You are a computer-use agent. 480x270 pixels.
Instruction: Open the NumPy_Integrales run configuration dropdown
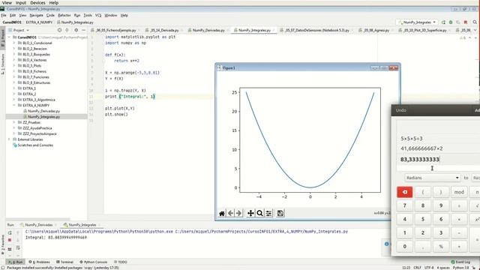click(418, 22)
